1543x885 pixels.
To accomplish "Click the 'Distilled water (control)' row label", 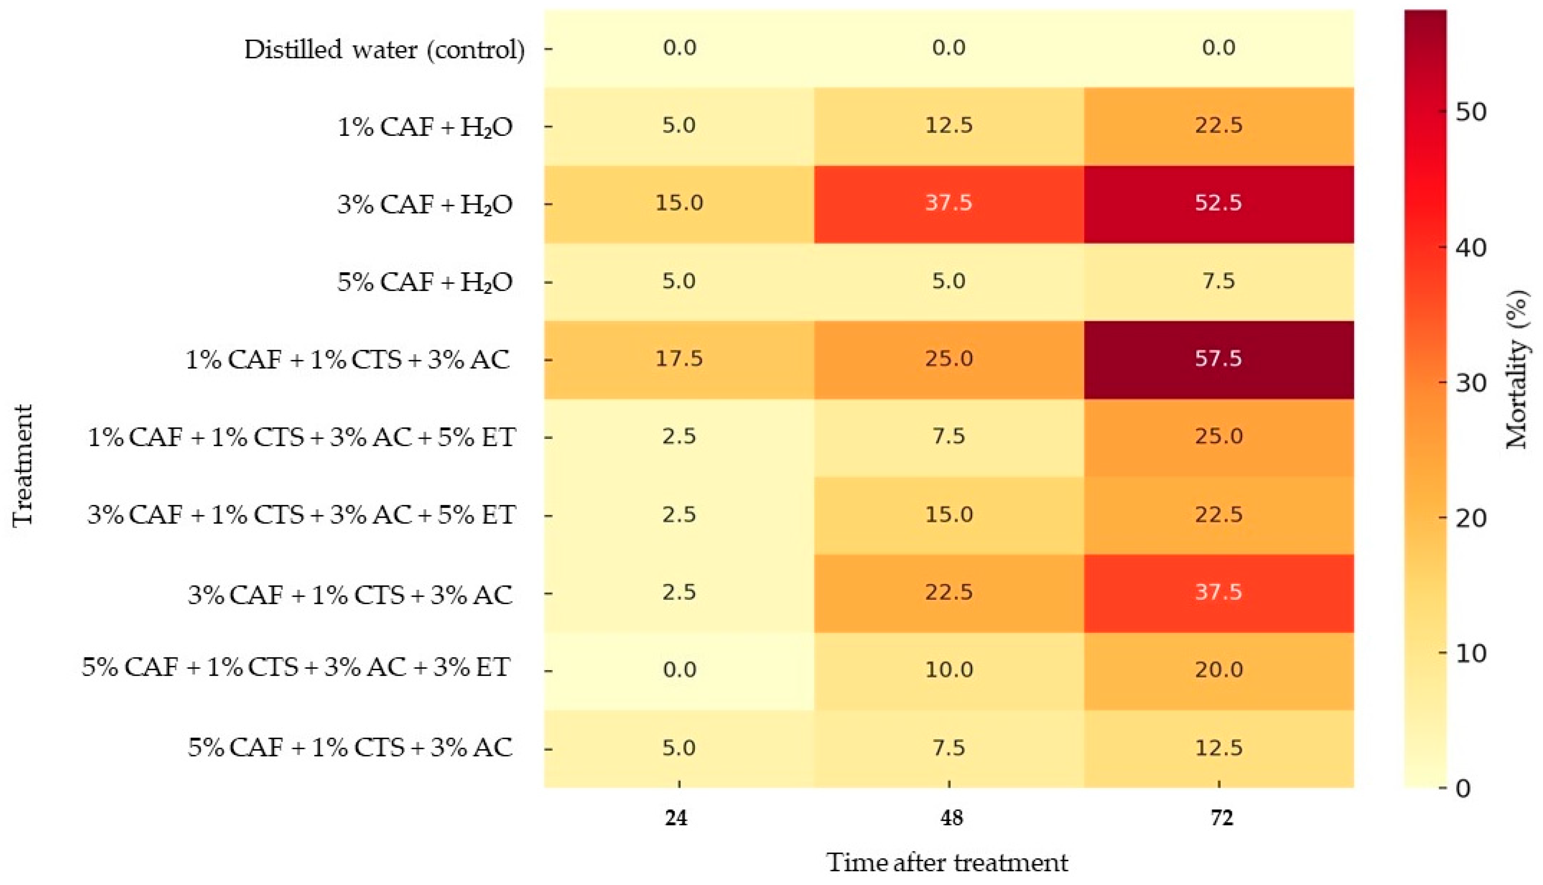I will coord(384,49).
